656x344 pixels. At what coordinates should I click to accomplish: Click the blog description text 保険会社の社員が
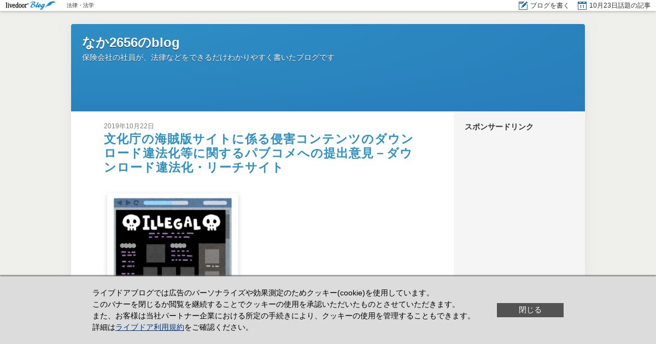[x=208, y=57]
